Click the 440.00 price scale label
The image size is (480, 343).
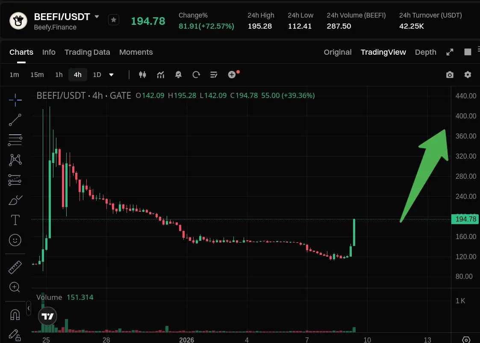click(465, 96)
